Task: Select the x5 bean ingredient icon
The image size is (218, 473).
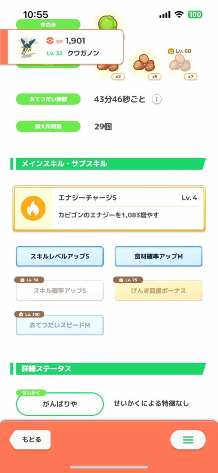Action: click(x=145, y=65)
